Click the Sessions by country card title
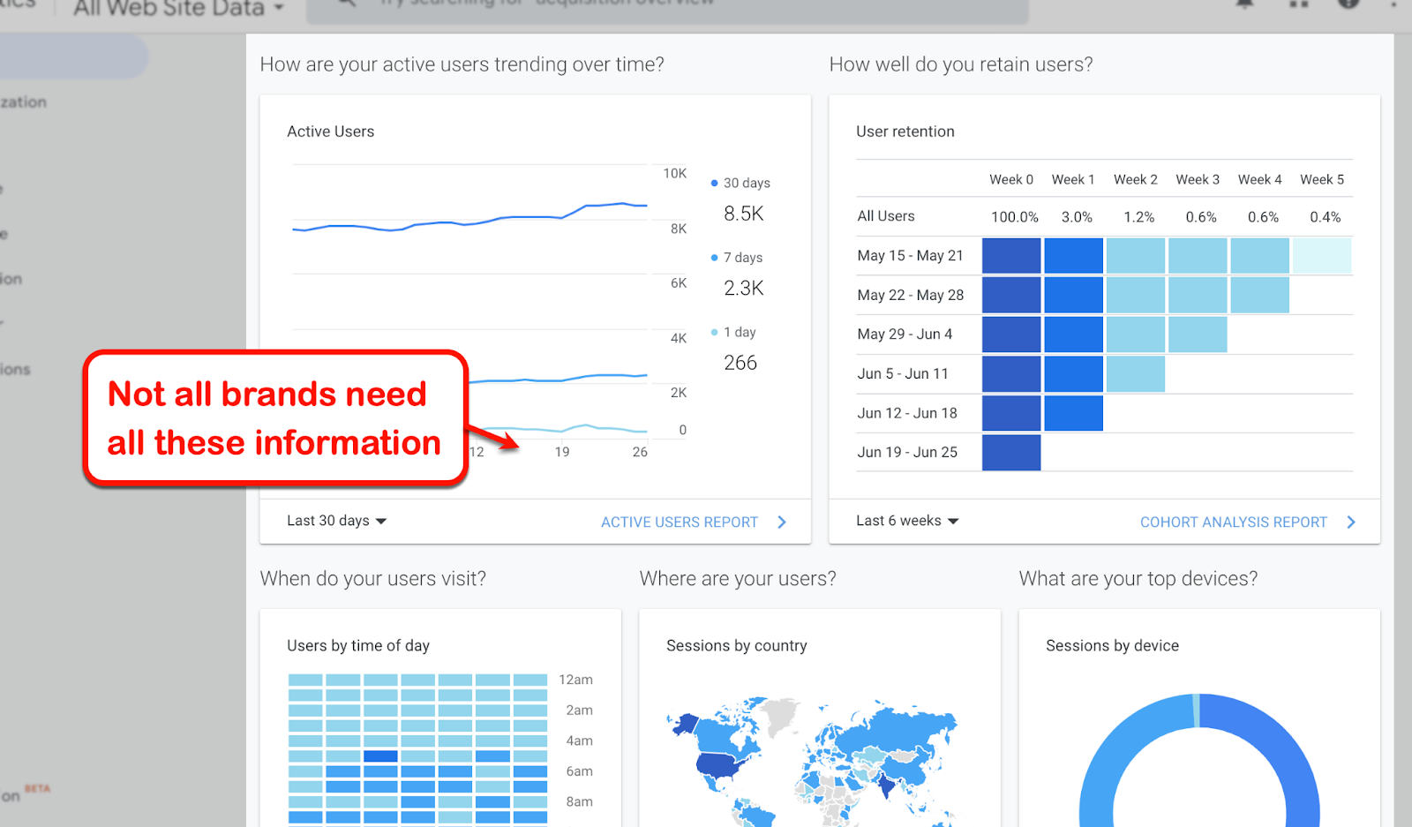 coord(737,645)
